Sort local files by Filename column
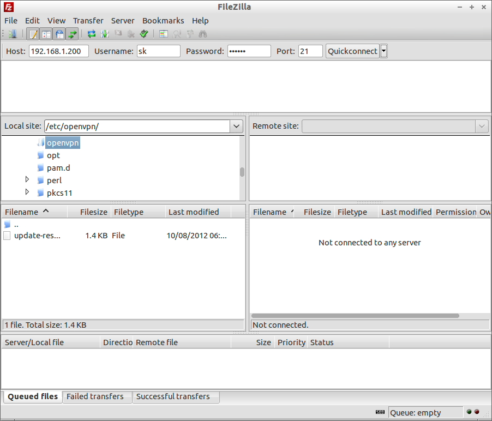 point(34,212)
